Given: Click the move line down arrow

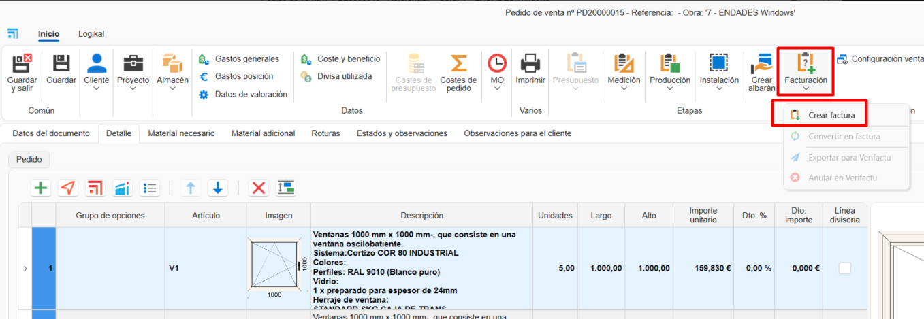Looking at the screenshot, I should 218,188.
